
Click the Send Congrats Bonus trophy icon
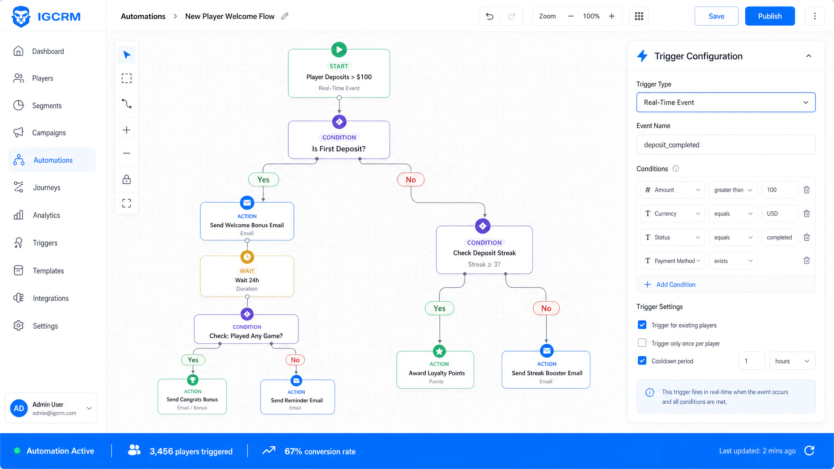click(x=193, y=380)
